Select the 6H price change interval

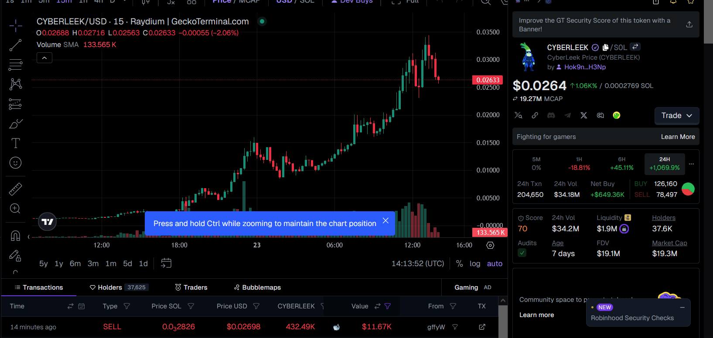[622, 164]
